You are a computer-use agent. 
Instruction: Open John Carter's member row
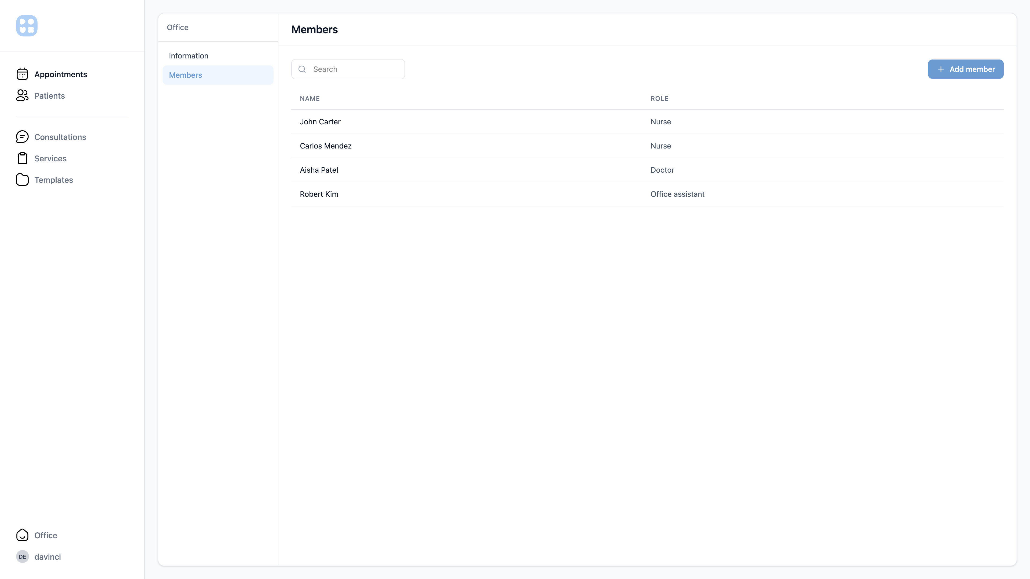pyautogui.click(x=320, y=122)
